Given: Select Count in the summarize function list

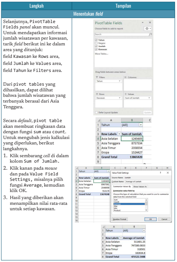Looking at the screenshot, I should coord(129,202).
